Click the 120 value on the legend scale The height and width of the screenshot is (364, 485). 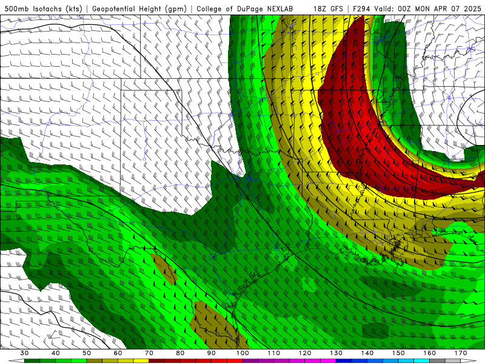coord(305,353)
